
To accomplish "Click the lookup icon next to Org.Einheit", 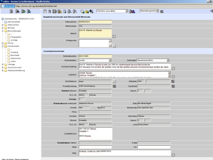I will click(173, 86).
